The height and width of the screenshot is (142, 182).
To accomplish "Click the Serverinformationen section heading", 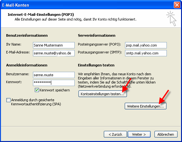I will click(x=97, y=35).
